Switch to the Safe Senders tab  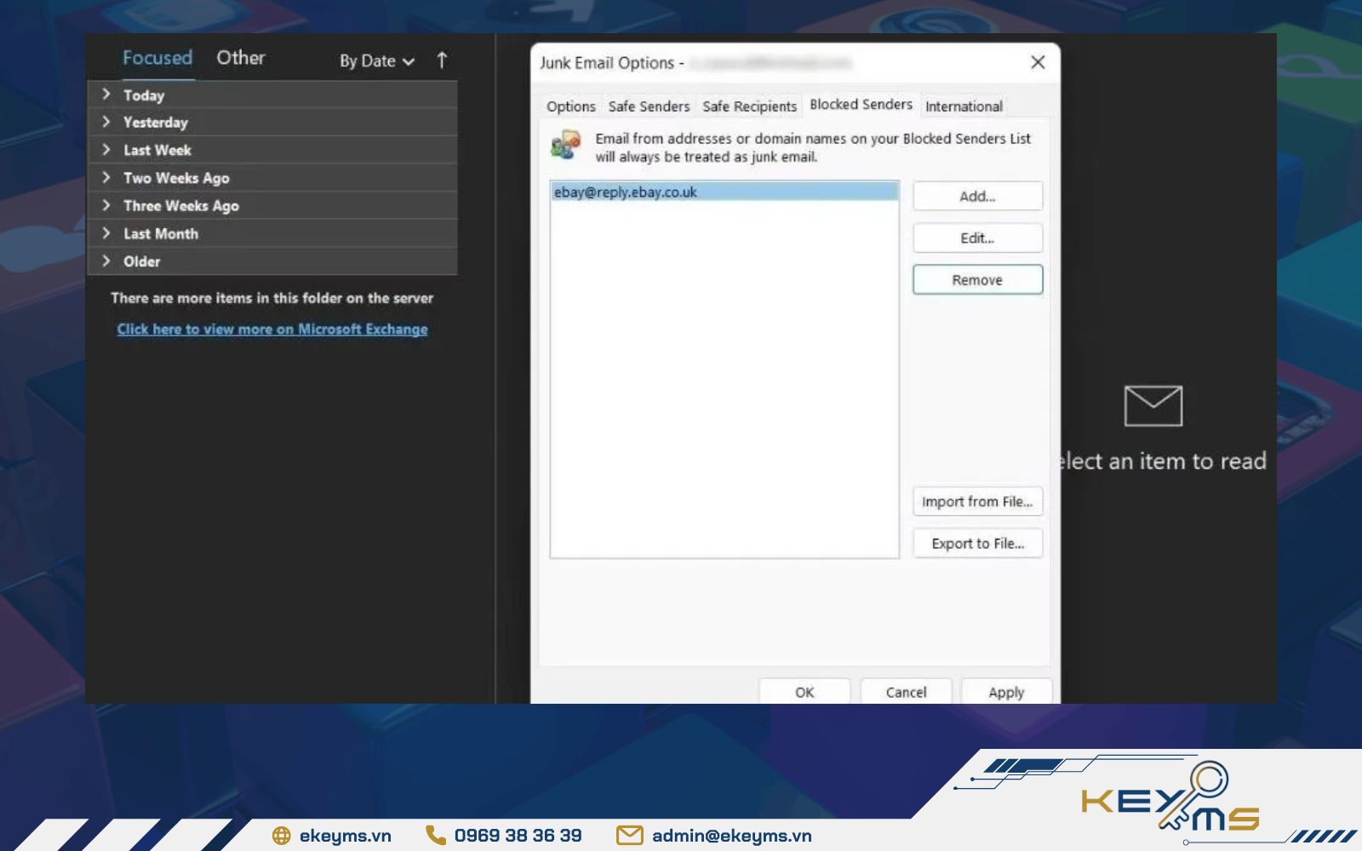pyautogui.click(x=649, y=106)
